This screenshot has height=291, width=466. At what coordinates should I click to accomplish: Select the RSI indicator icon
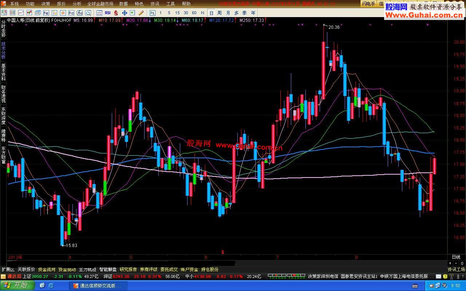point(108,13)
